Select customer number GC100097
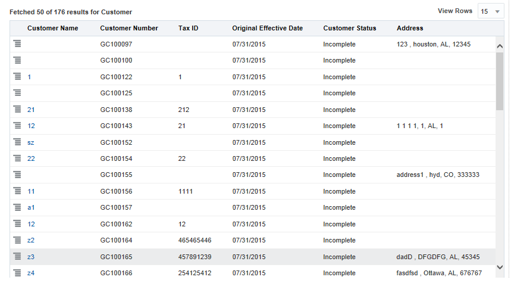Screen dimensions: 511x283 tap(116, 45)
